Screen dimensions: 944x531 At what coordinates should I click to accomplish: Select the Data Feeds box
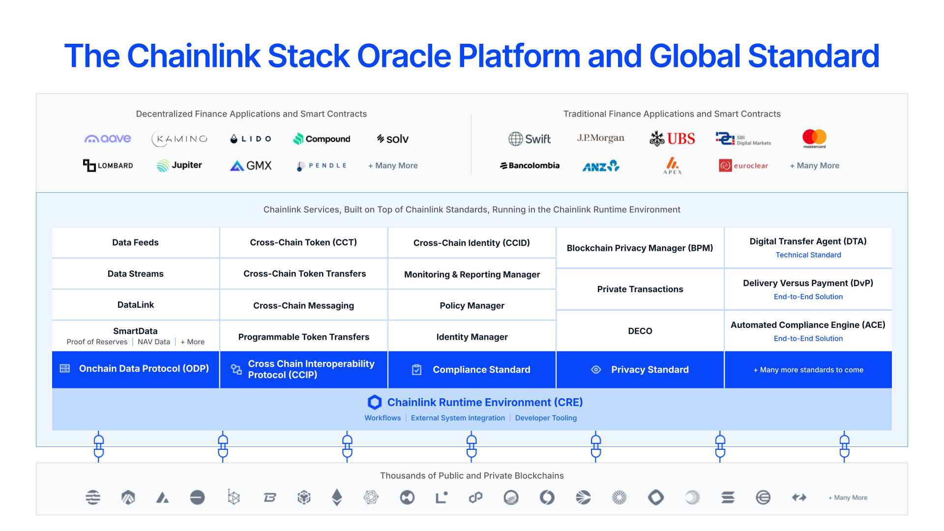point(135,242)
